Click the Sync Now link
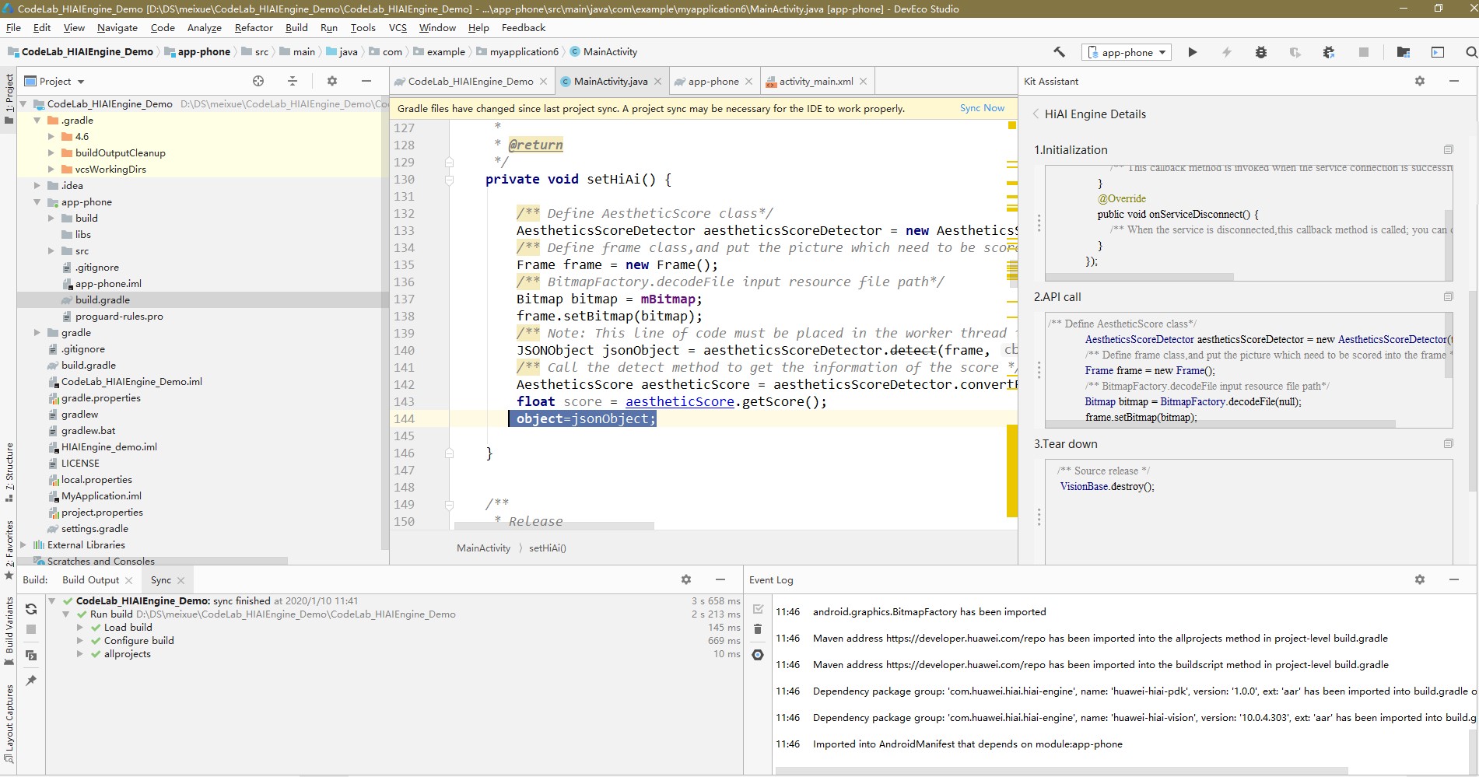The image size is (1479, 777). 982,108
